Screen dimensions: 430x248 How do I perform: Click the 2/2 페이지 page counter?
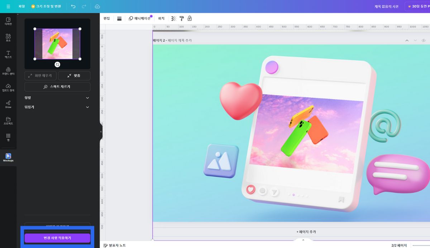click(x=399, y=245)
